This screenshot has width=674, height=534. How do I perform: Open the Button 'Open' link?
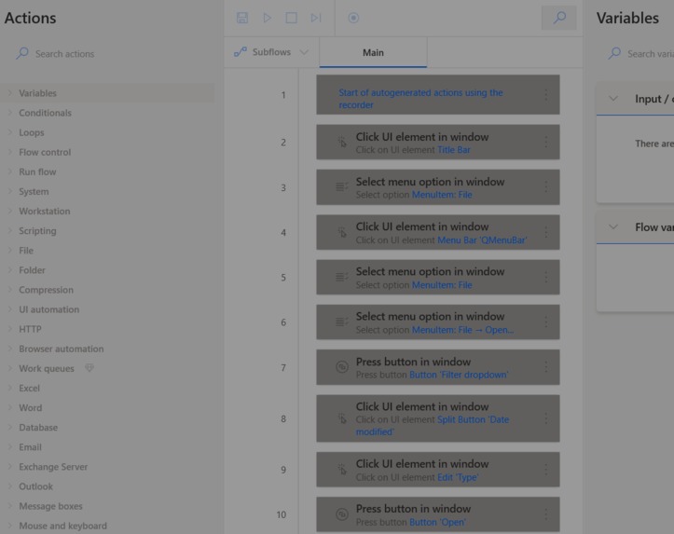pyautogui.click(x=437, y=522)
